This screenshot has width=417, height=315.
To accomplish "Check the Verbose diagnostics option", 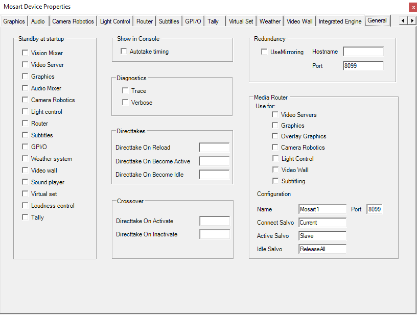I will tap(125, 103).
